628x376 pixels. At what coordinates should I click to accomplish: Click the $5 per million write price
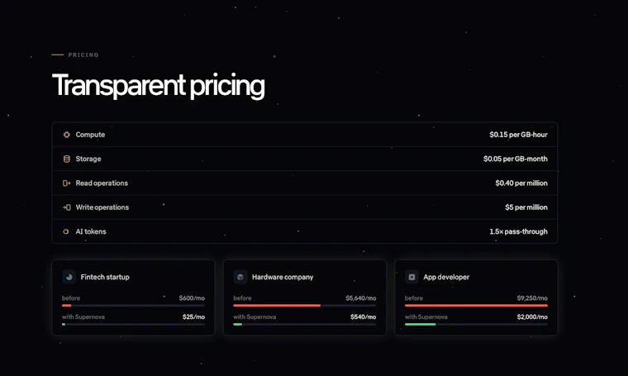pos(526,207)
